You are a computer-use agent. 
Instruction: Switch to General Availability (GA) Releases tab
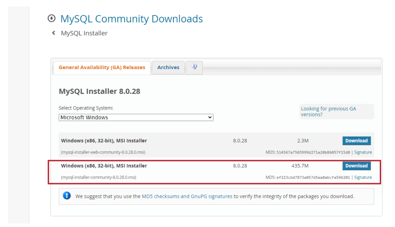(x=102, y=67)
